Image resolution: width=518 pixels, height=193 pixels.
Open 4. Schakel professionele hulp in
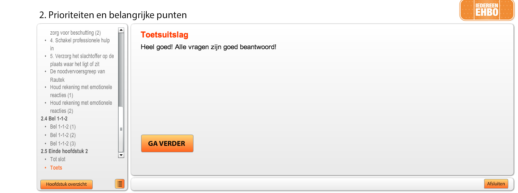pos(80,44)
